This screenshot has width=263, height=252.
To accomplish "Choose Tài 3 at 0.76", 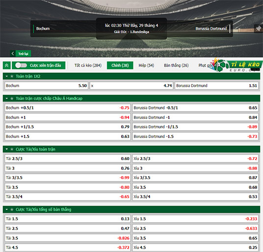I will pos(68,168).
